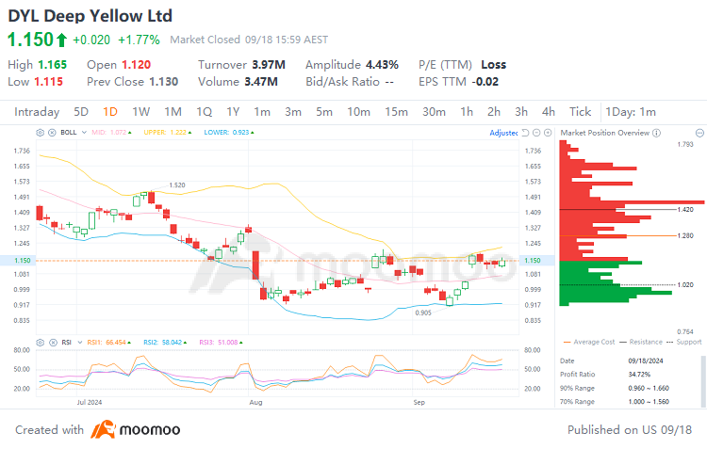Zoom in the chart with plus icon
The image size is (707, 449).
548,133
